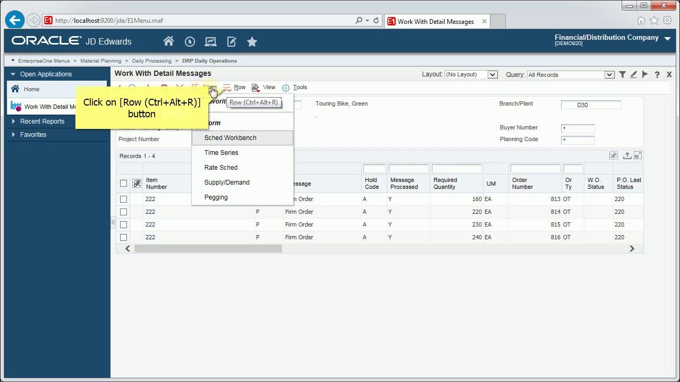
Task: Select Supply/Demand menu item
Action: pos(242,183)
